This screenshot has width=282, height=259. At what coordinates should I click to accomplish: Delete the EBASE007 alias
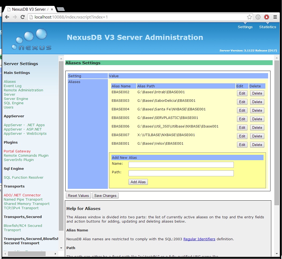[257, 136]
